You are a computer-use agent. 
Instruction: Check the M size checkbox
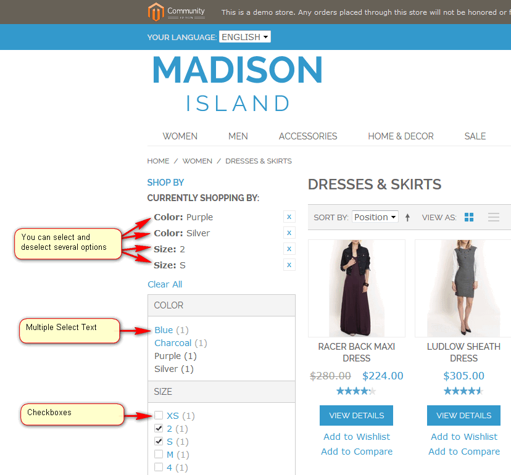[x=159, y=454]
